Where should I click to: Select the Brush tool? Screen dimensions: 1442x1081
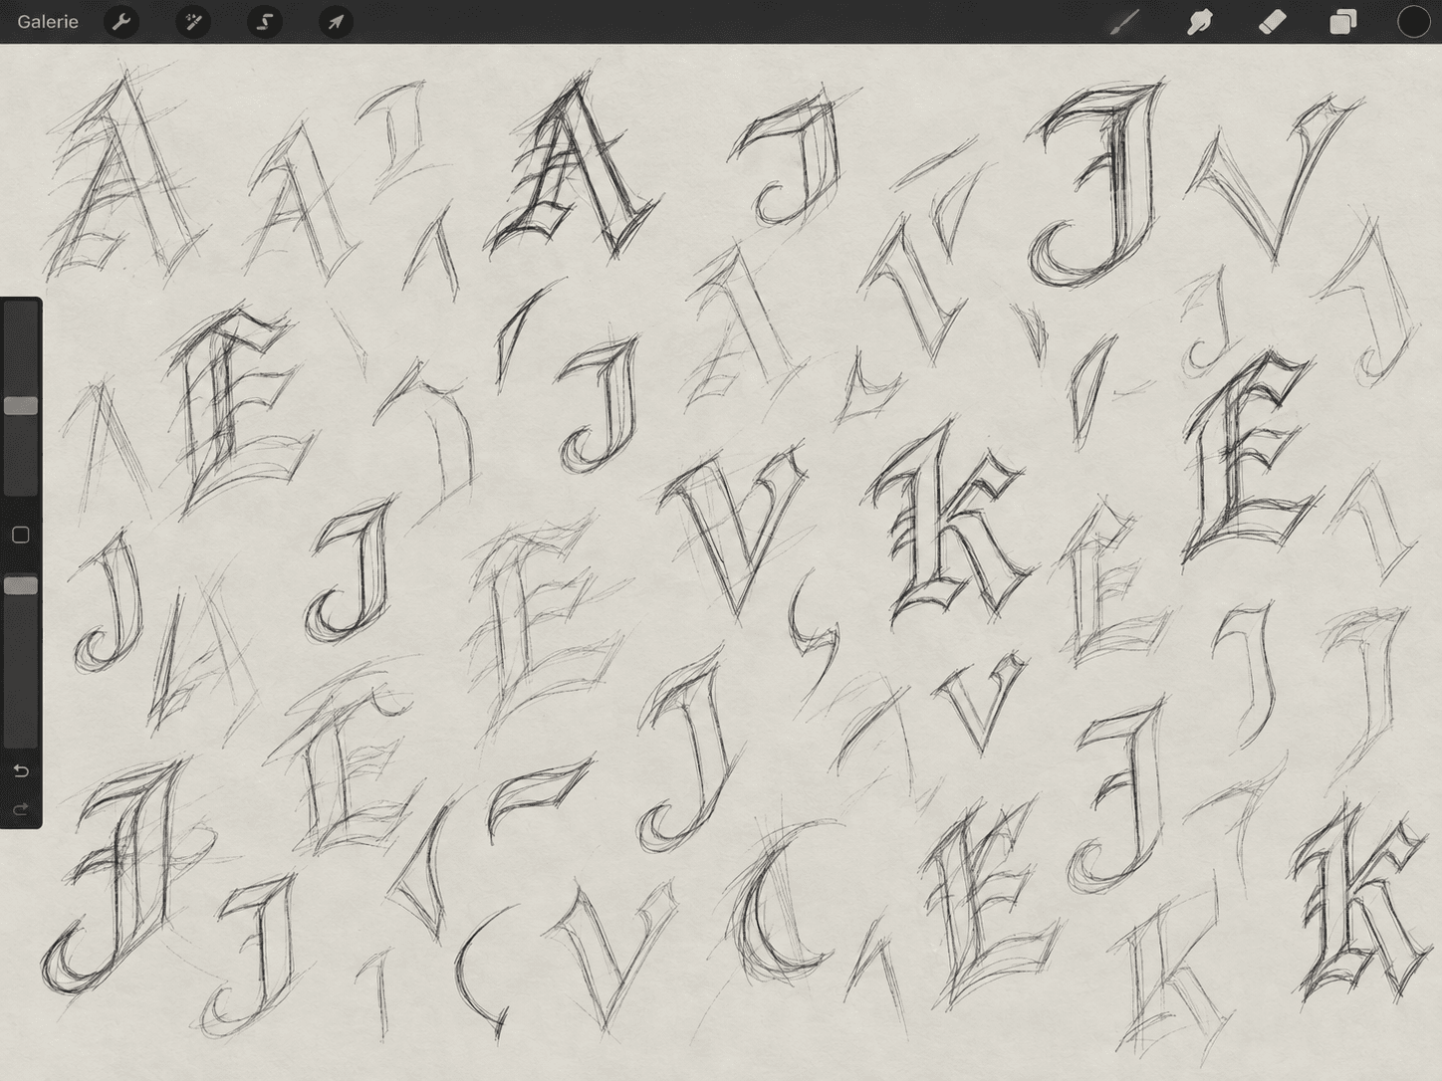(x=1125, y=21)
